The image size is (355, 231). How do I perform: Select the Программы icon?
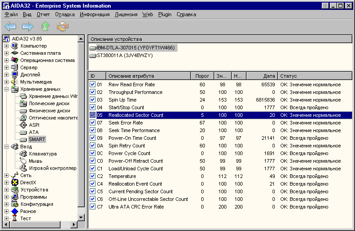[14, 197]
